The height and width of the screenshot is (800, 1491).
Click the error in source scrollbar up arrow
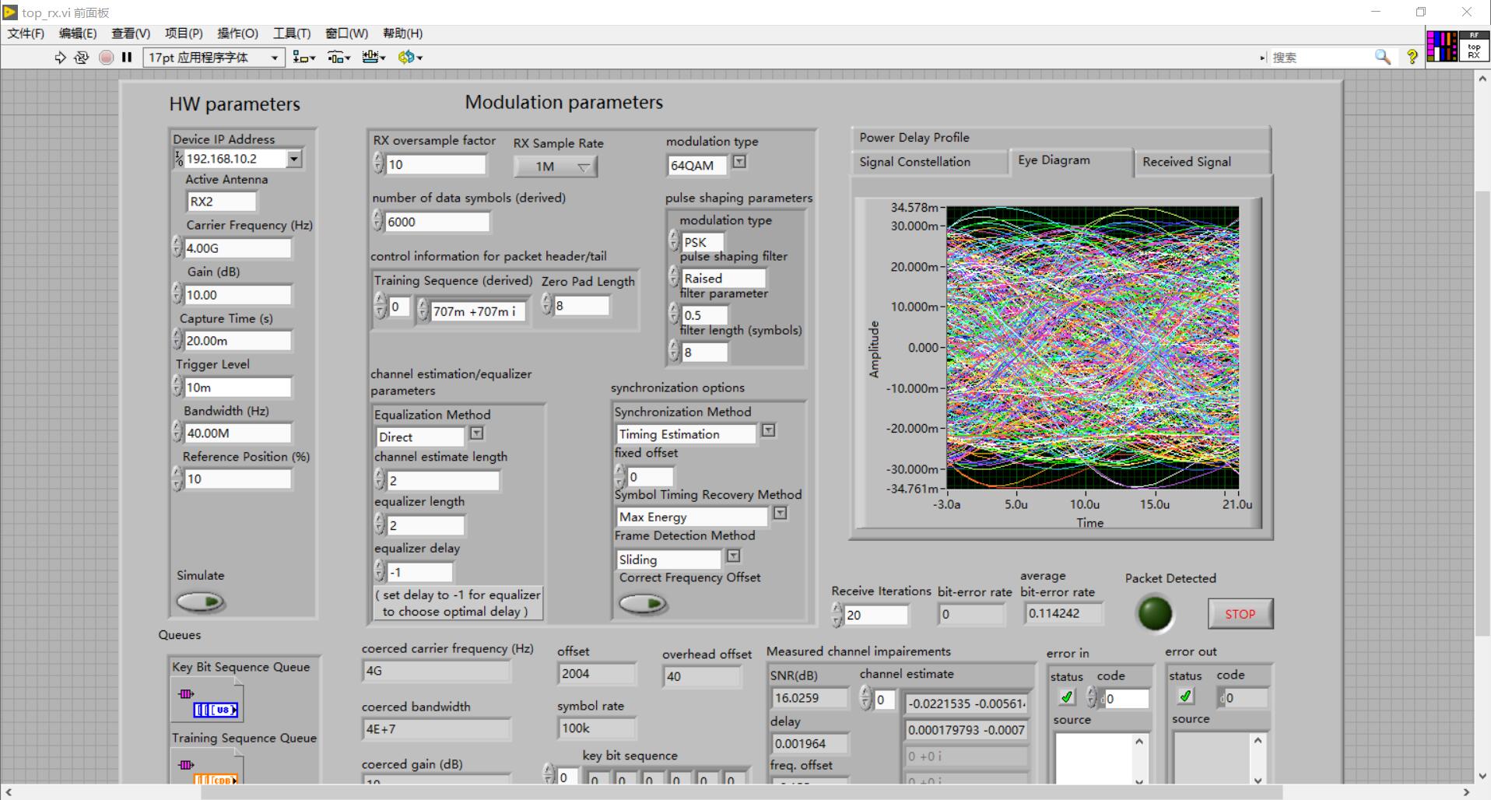(1139, 741)
